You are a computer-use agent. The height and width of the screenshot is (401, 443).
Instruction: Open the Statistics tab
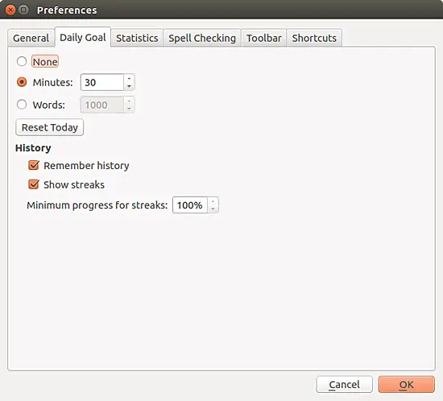point(137,38)
